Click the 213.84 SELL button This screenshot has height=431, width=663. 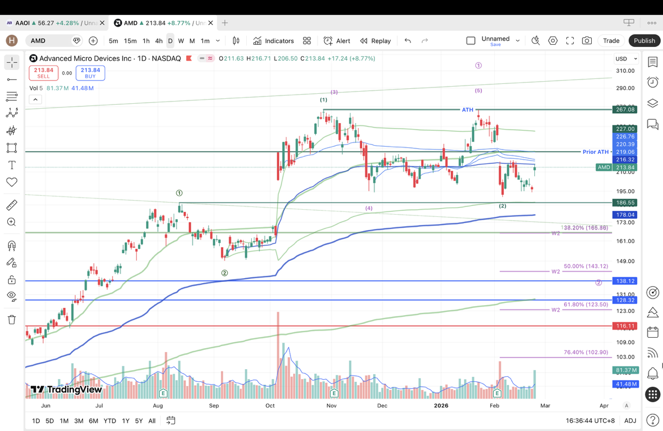coord(44,73)
